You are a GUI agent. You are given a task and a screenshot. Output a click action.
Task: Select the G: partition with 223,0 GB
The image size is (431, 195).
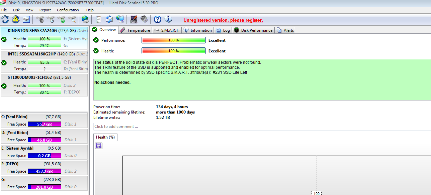[x=44, y=183]
